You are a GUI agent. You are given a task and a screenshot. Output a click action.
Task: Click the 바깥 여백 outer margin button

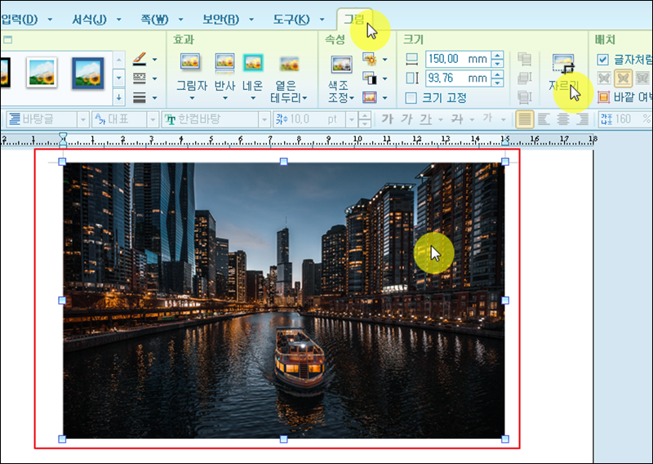(624, 97)
